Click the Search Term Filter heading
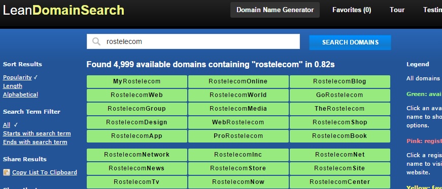The height and width of the screenshot is (189, 442). [x=31, y=112]
